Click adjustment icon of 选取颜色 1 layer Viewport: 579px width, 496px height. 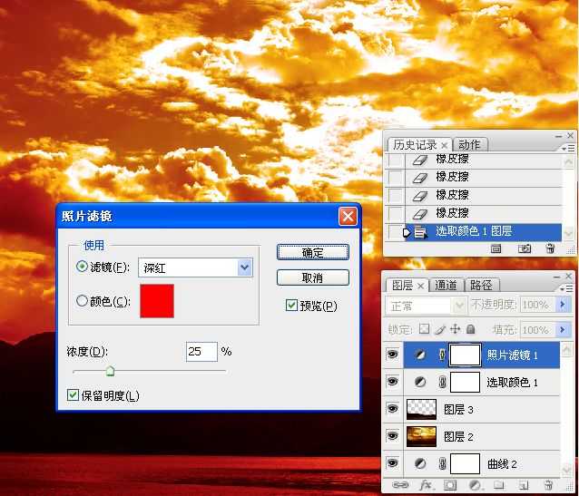420,382
